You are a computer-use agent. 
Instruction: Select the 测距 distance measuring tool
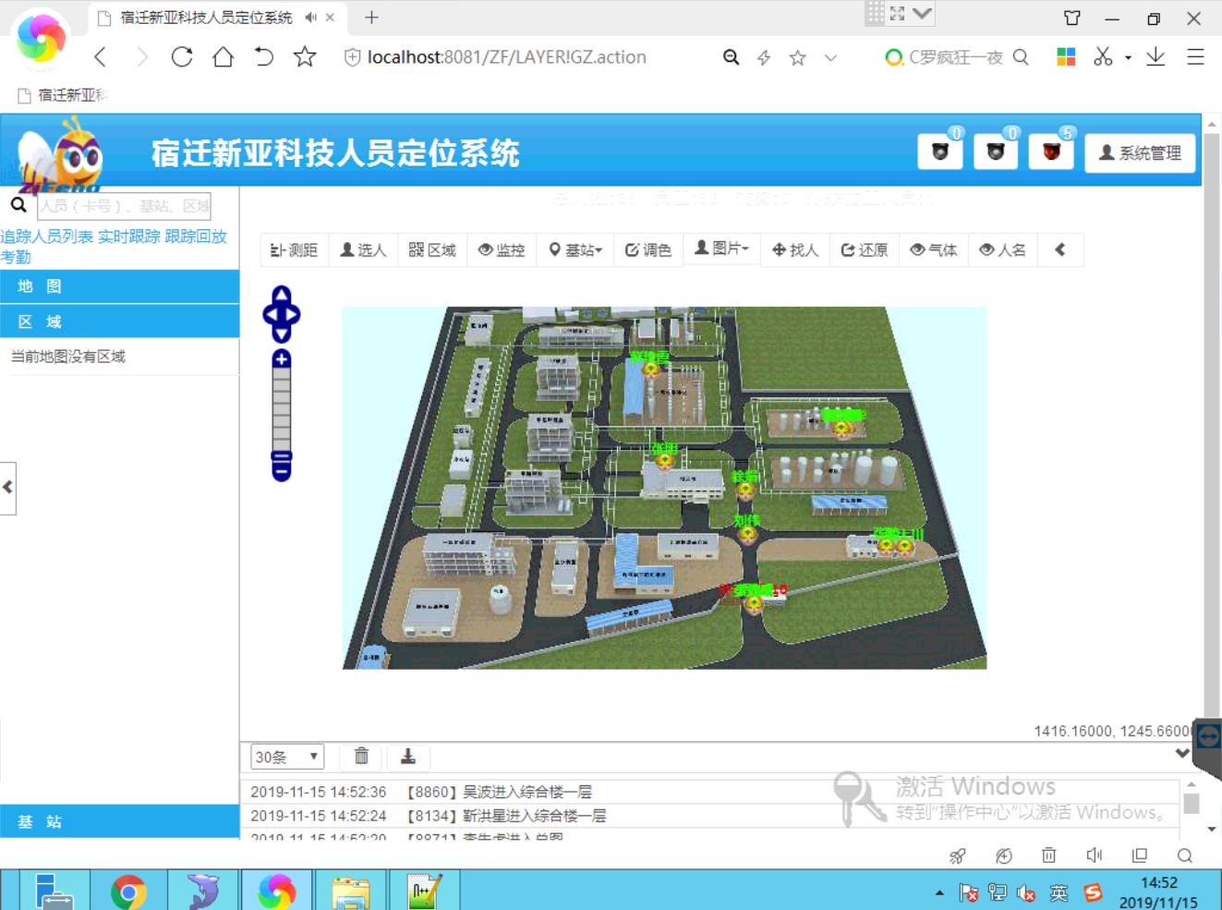[x=294, y=249]
